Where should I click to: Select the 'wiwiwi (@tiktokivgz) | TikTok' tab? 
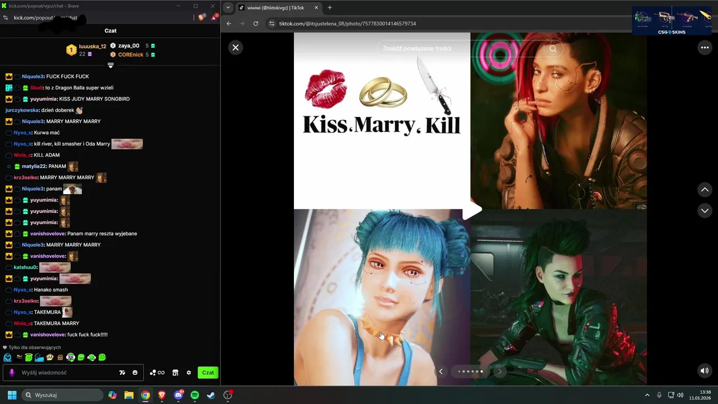(x=275, y=8)
